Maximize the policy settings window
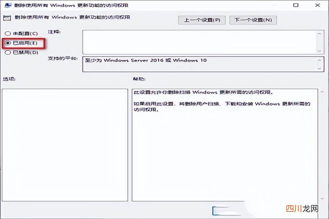Viewport: 329px width, 219px height. tap(296, 5)
